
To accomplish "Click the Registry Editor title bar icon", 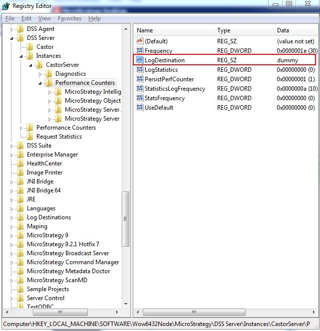I will coord(6,6).
